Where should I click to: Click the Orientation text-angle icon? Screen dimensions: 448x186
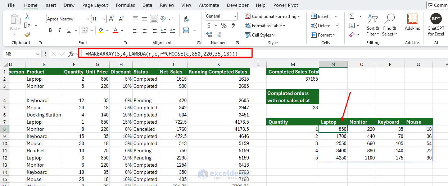point(164,19)
